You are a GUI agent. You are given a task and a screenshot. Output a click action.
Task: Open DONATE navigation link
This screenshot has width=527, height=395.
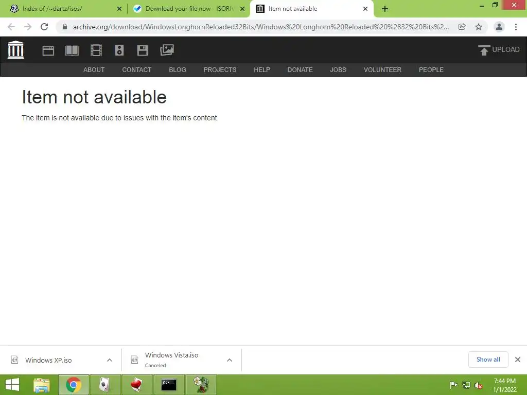pyautogui.click(x=300, y=70)
